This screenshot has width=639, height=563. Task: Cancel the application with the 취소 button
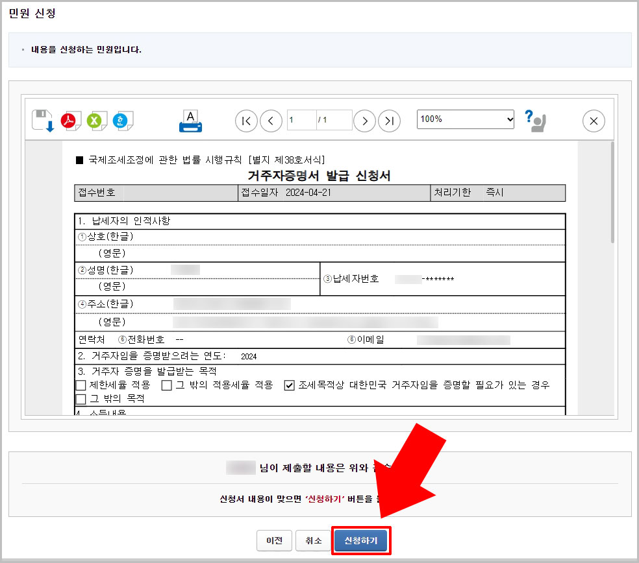point(313,540)
